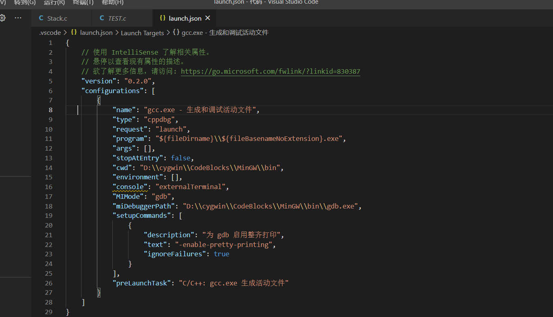This screenshot has width=553, height=317.
Task: Click the "launch" value on line 10
Action: [x=171, y=130]
